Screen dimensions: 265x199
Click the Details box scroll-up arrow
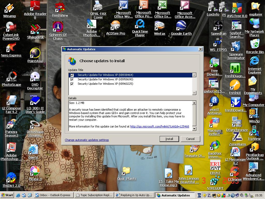click(194, 103)
